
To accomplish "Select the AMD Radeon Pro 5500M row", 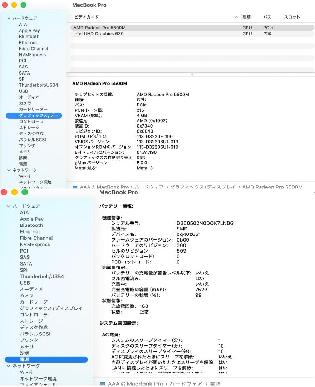I will (x=143, y=27).
